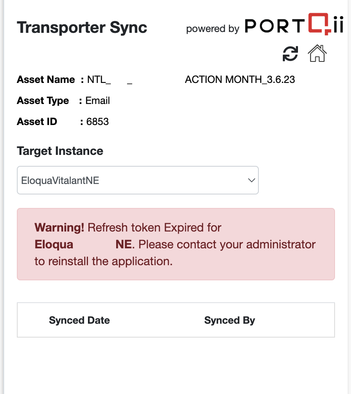The width and height of the screenshot is (351, 394).
Task: Select the EloquaVitalantNE text in combo box
Action: tap(60, 181)
